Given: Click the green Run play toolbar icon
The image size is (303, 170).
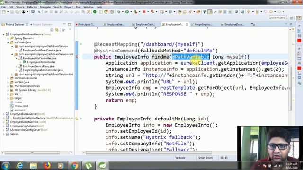Looking at the screenshot, I should click(127, 12).
